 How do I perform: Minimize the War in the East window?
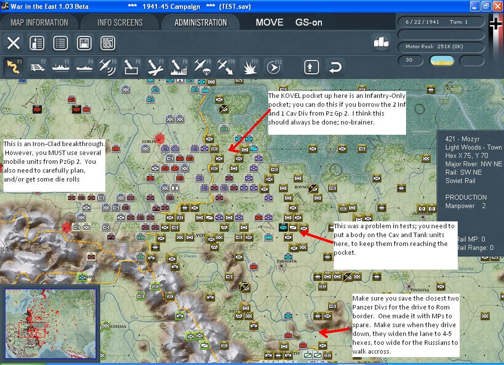[475, 6]
